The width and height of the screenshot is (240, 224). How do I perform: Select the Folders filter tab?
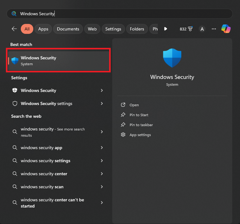point(137,29)
